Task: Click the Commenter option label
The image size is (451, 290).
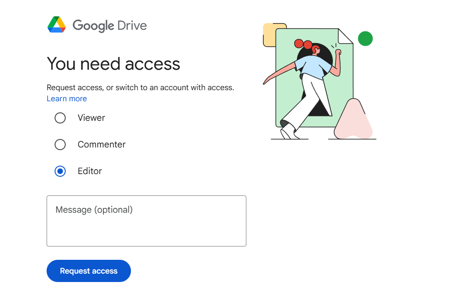Action: click(101, 144)
